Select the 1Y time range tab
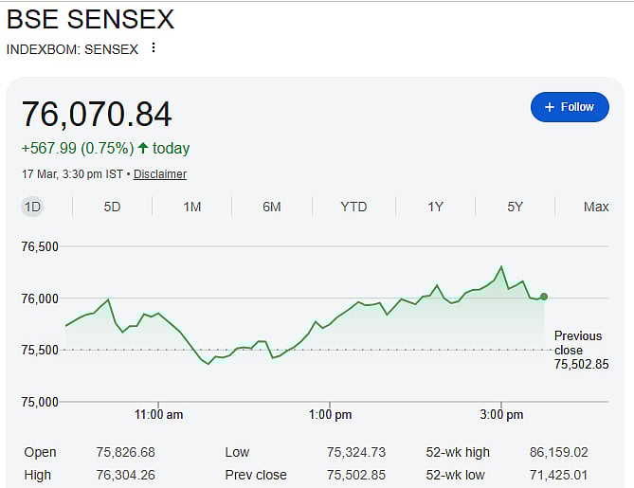Viewport: 634px width, 488px height. (x=435, y=207)
